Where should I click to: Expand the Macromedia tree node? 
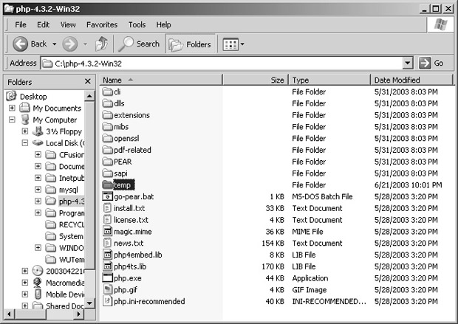pyautogui.click(x=25, y=283)
